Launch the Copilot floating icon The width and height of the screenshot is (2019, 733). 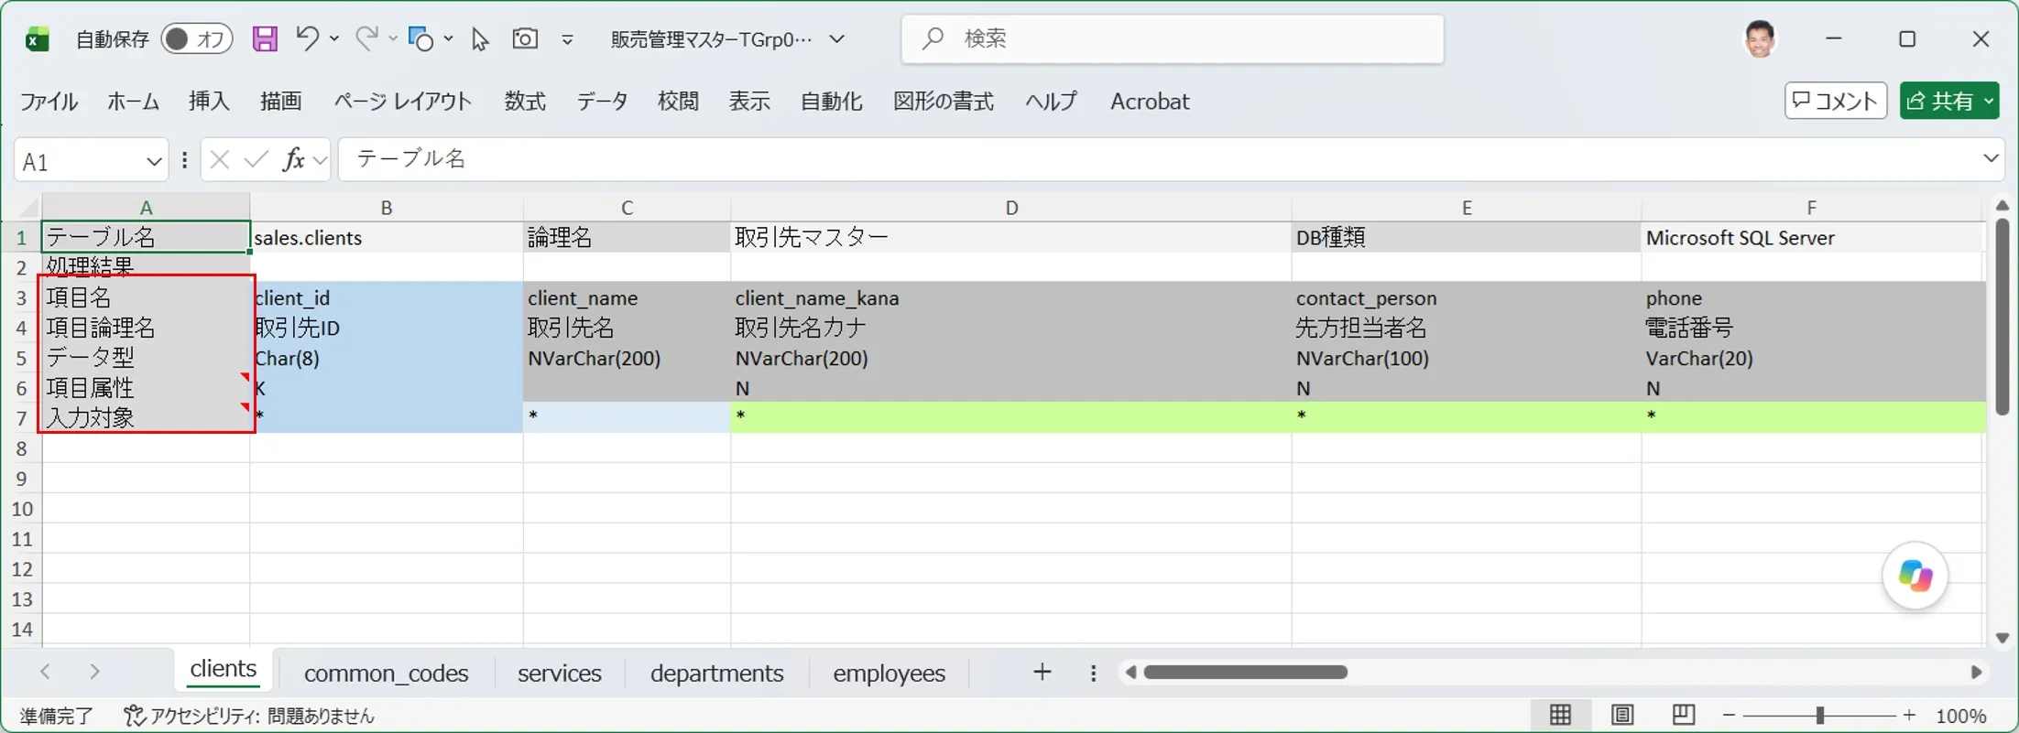pos(1915,576)
